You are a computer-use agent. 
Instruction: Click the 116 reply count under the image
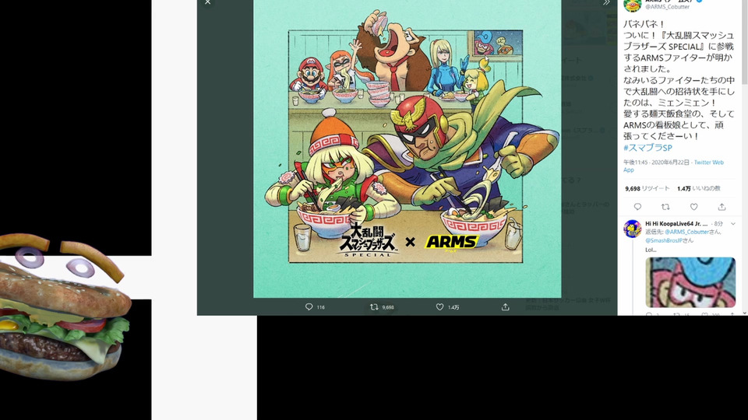point(320,308)
